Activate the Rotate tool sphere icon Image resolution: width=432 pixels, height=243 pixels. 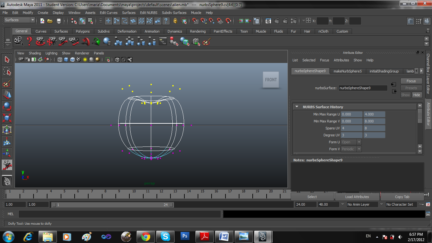click(7, 106)
